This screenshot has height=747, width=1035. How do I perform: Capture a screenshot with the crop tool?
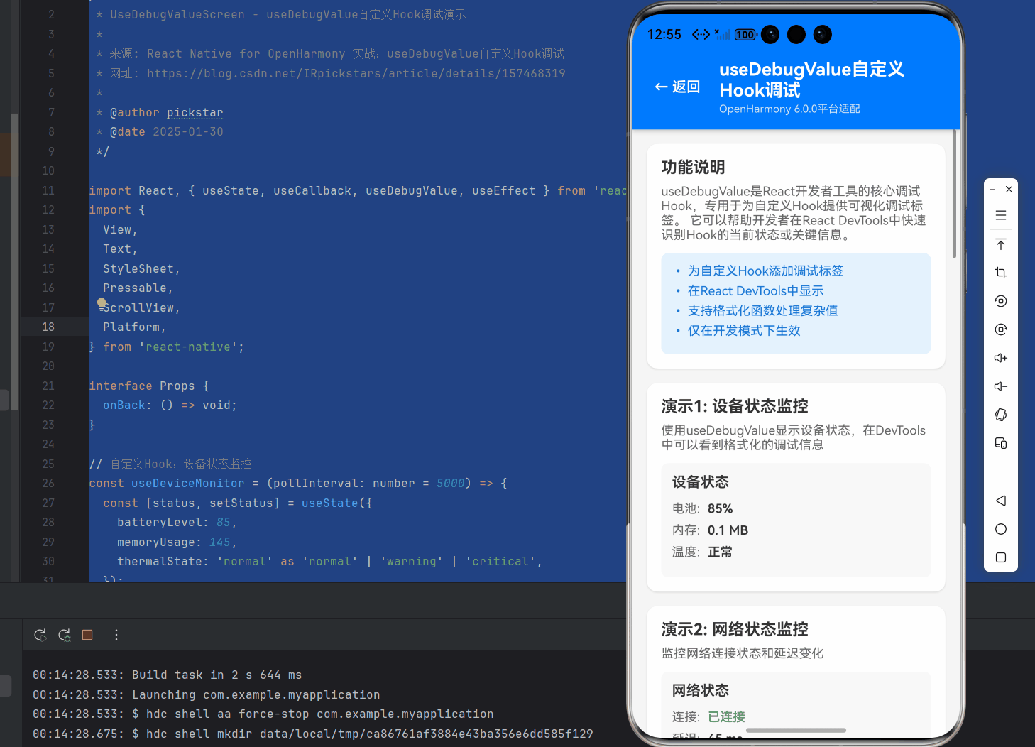tap(1000, 272)
